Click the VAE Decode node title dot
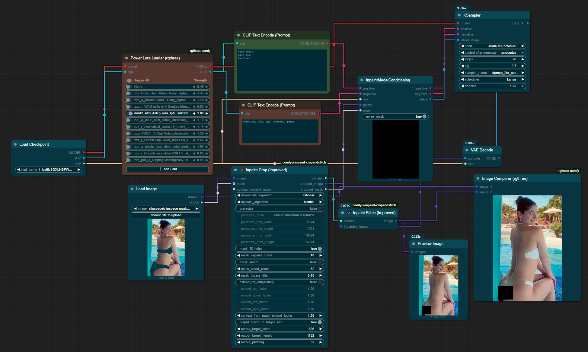The height and width of the screenshot is (352, 588). pos(467,150)
